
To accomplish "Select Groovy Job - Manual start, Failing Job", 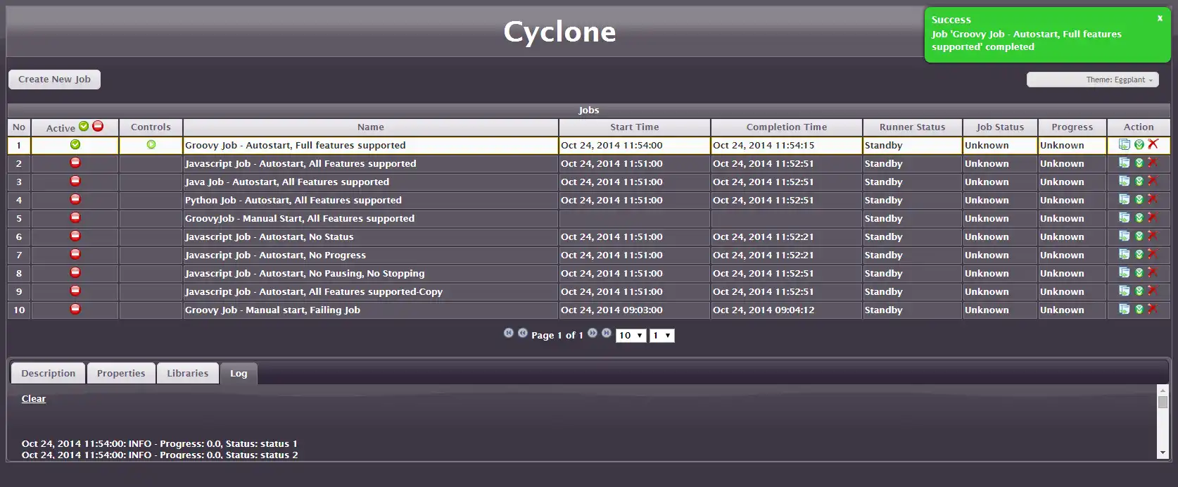I will tap(272, 310).
